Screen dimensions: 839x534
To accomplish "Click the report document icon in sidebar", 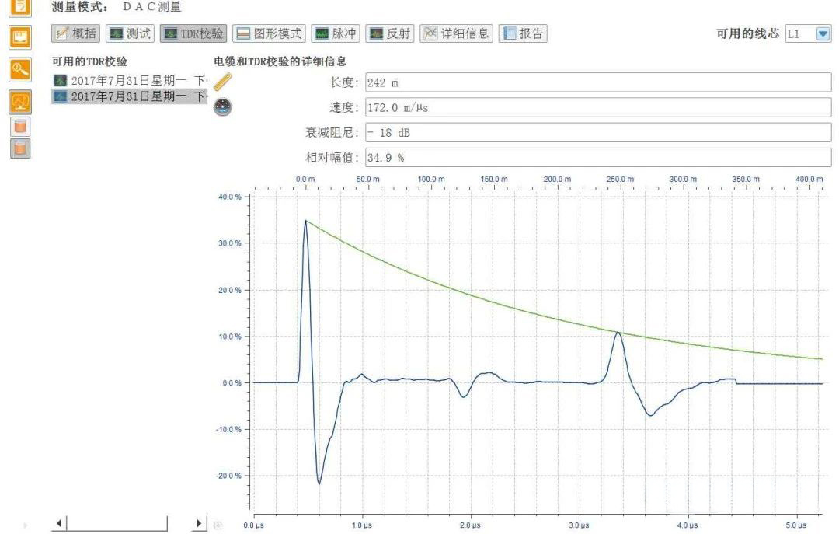I will click(x=19, y=9).
